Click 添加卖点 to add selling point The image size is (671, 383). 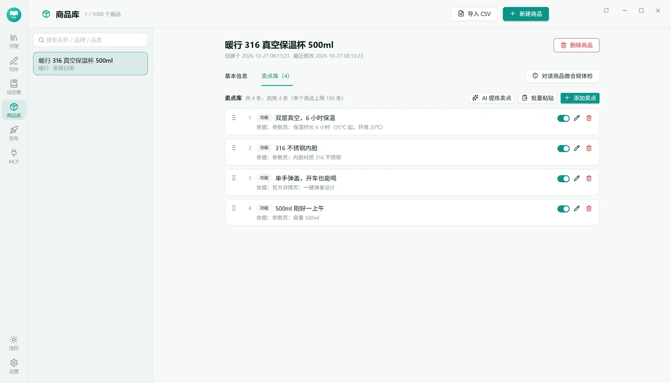click(x=580, y=98)
